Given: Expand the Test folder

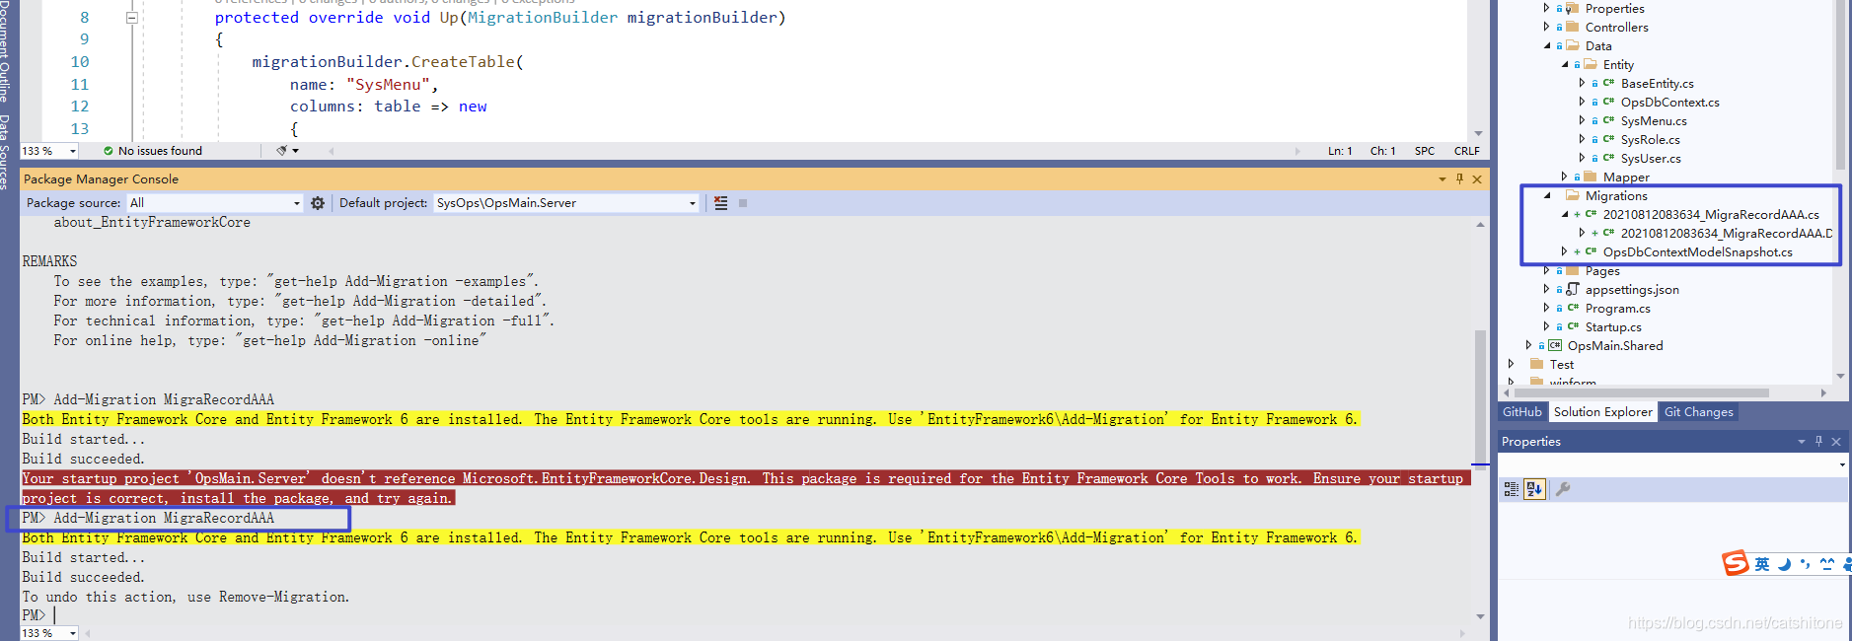Looking at the screenshot, I should pyautogui.click(x=1511, y=365).
